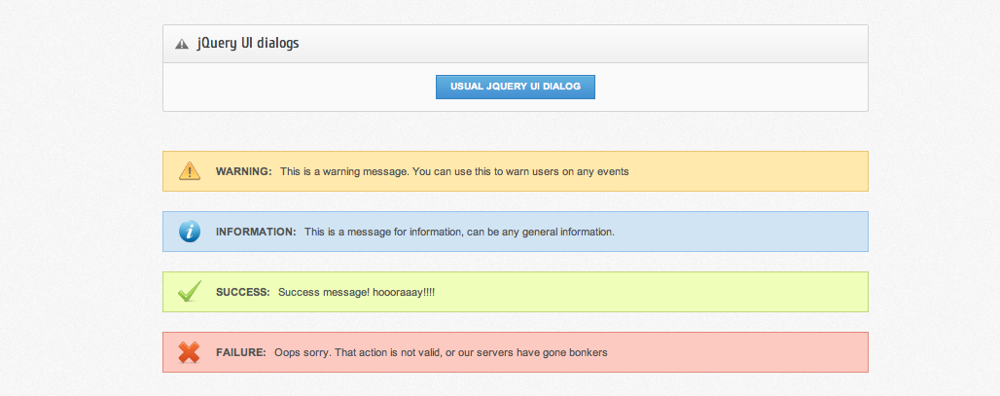Click the blue information circle icon
The height and width of the screenshot is (396, 1000).
coord(190,232)
